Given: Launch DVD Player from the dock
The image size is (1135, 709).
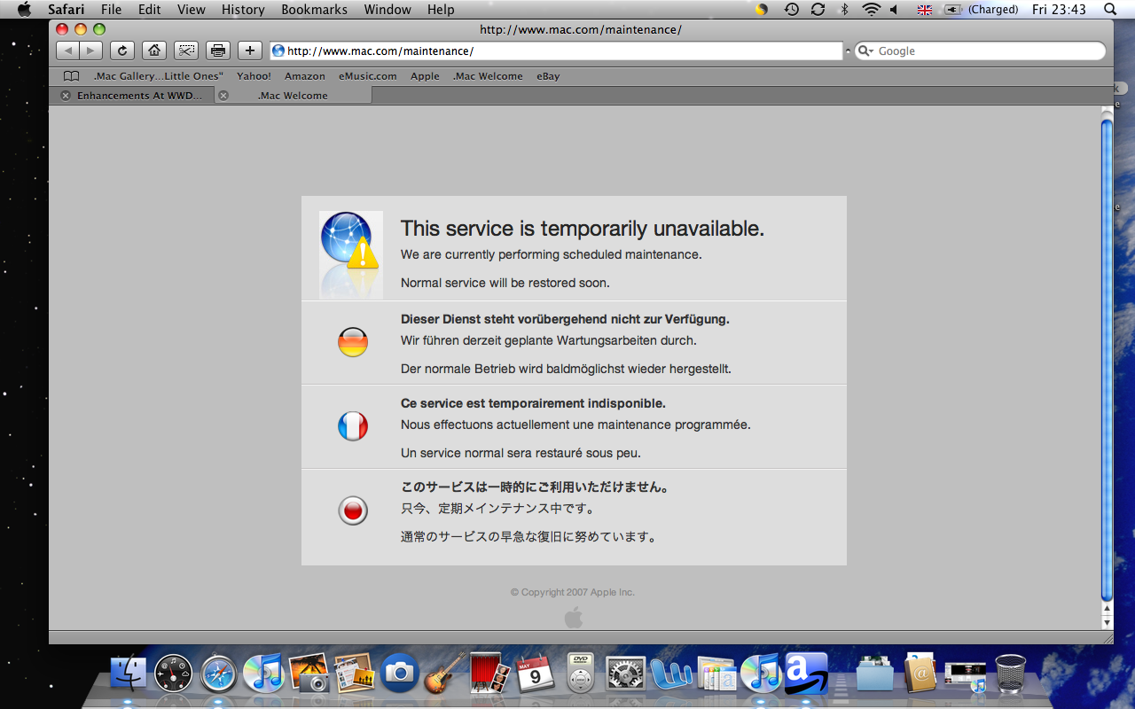Looking at the screenshot, I should click(x=581, y=674).
